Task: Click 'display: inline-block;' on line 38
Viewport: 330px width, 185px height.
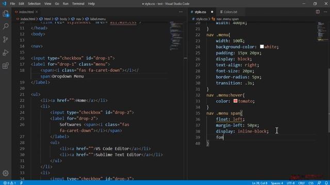Action: 242,132
